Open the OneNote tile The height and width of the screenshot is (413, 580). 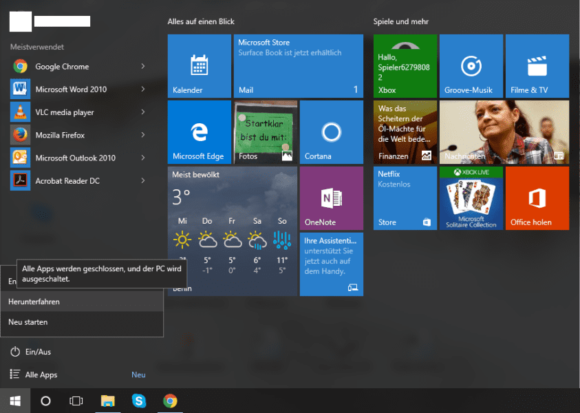click(x=331, y=198)
